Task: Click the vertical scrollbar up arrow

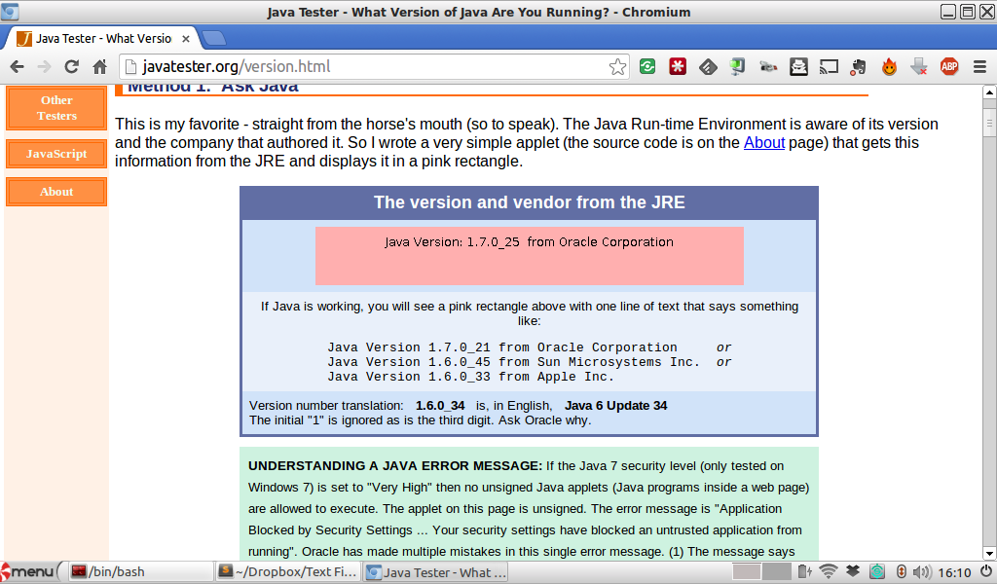Action: (x=989, y=92)
